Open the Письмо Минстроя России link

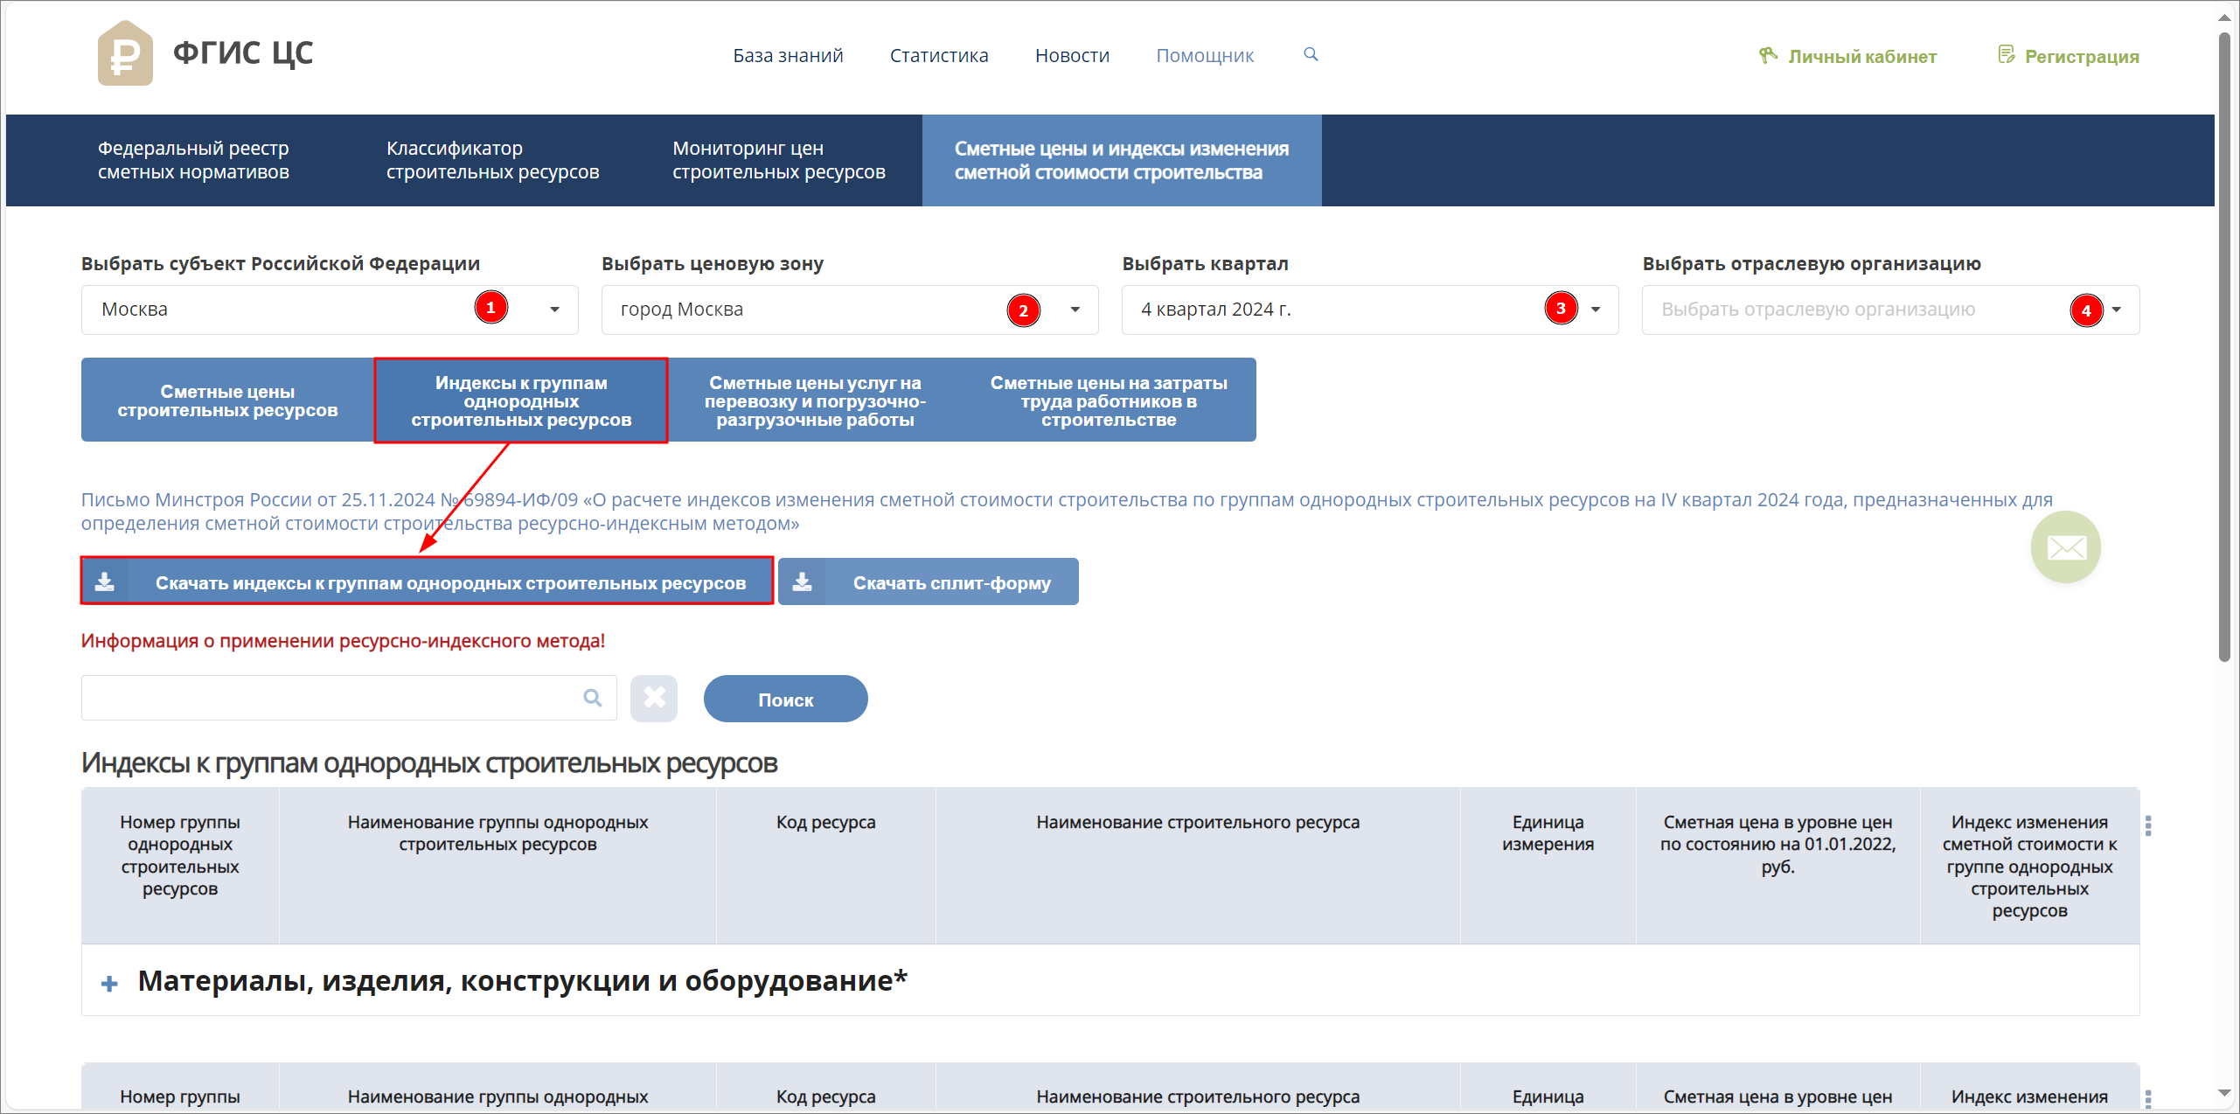[1067, 512]
